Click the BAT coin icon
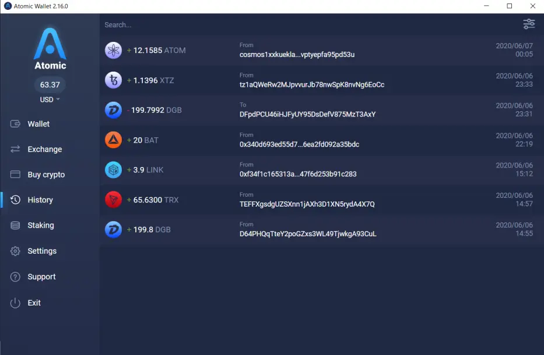 [114, 140]
